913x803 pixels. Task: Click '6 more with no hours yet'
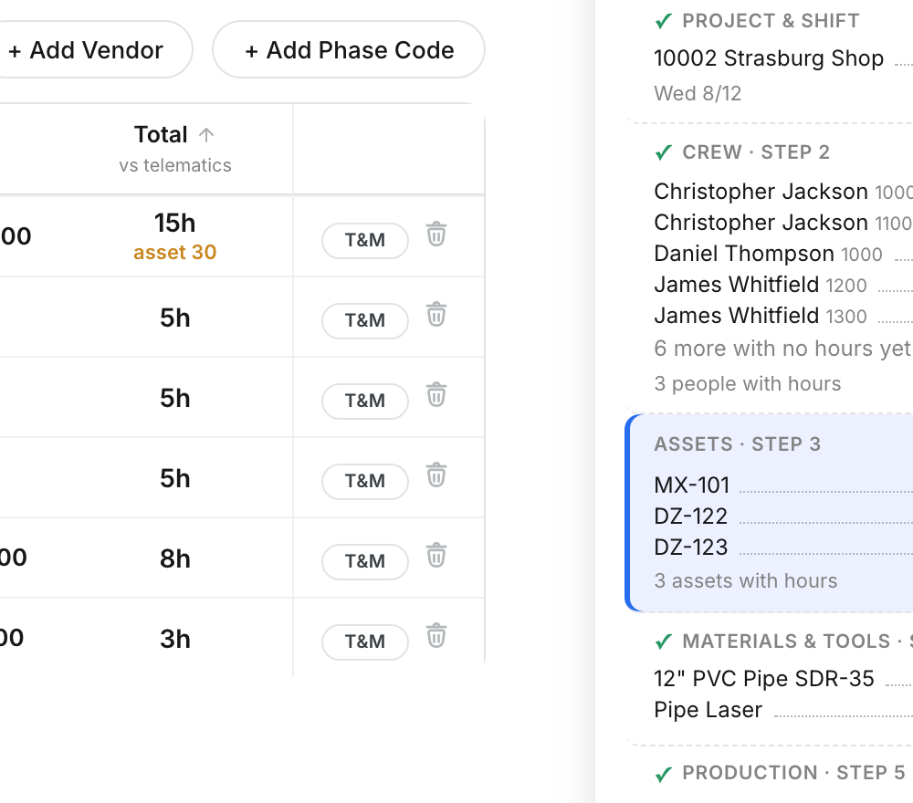(x=782, y=349)
